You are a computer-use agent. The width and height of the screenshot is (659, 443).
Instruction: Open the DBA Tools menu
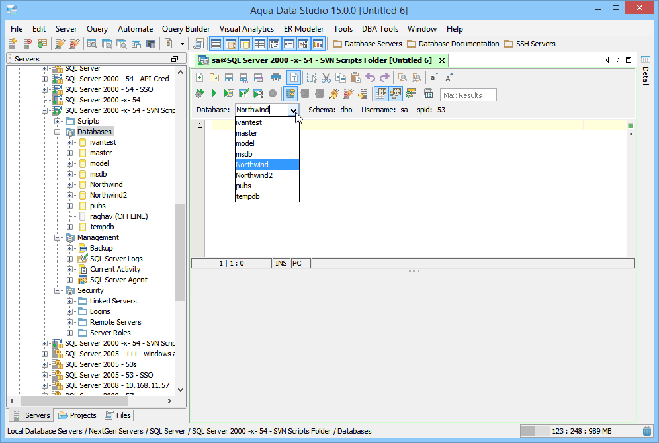pyautogui.click(x=380, y=29)
